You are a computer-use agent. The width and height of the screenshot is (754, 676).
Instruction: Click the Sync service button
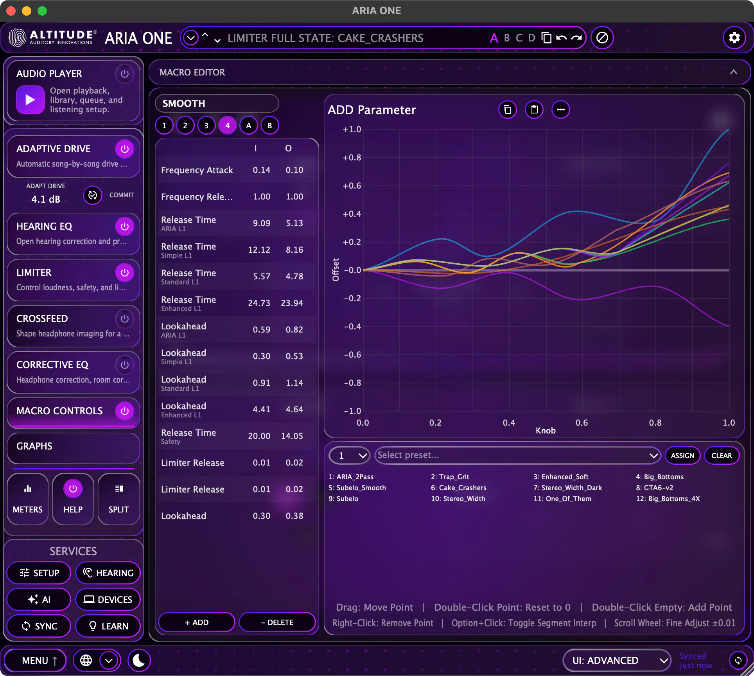(x=39, y=626)
